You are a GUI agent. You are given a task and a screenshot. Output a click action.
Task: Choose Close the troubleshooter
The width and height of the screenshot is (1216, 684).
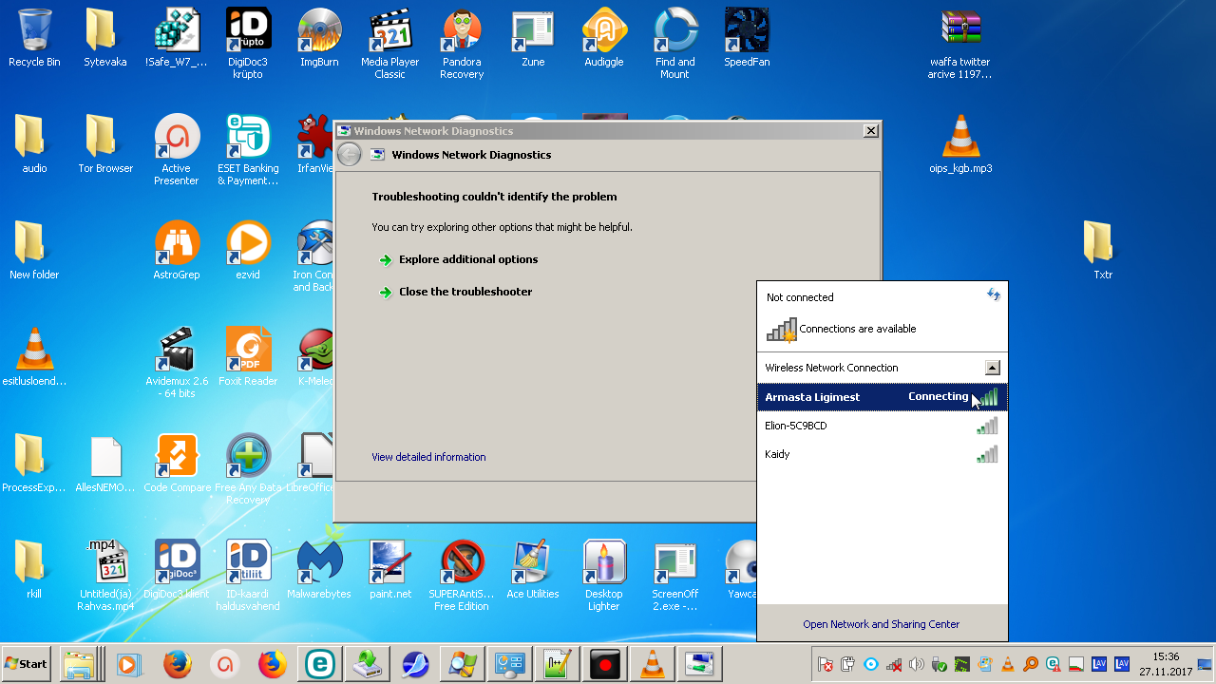[465, 292]
